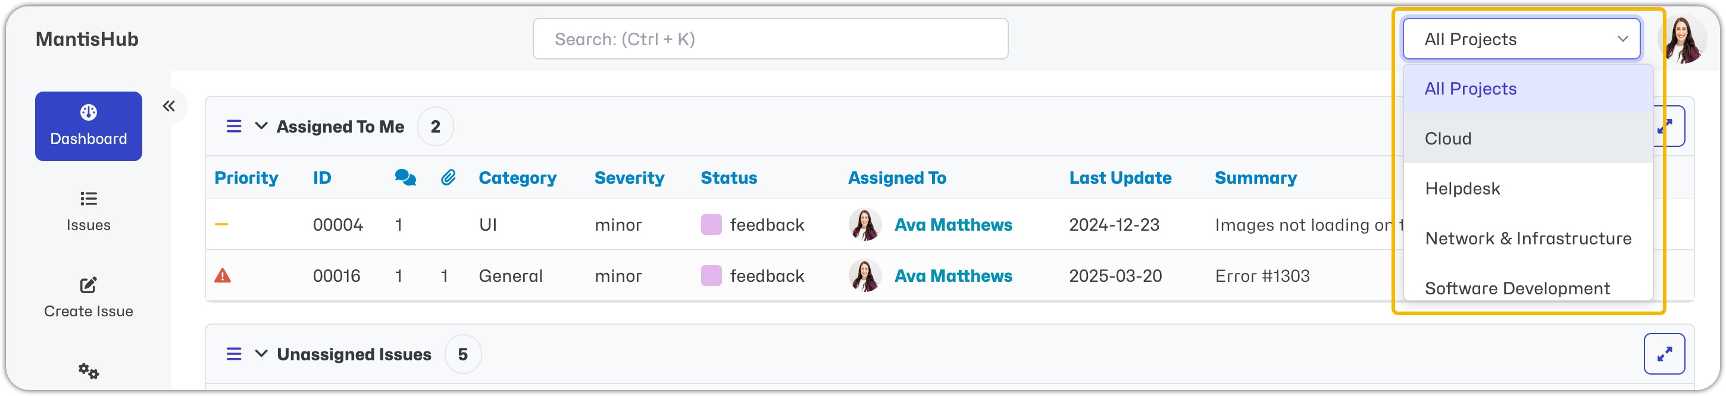Click the normal priority dash icon on 00004
This screenshot has width=1726, height=396.
[x=221, y=225]
